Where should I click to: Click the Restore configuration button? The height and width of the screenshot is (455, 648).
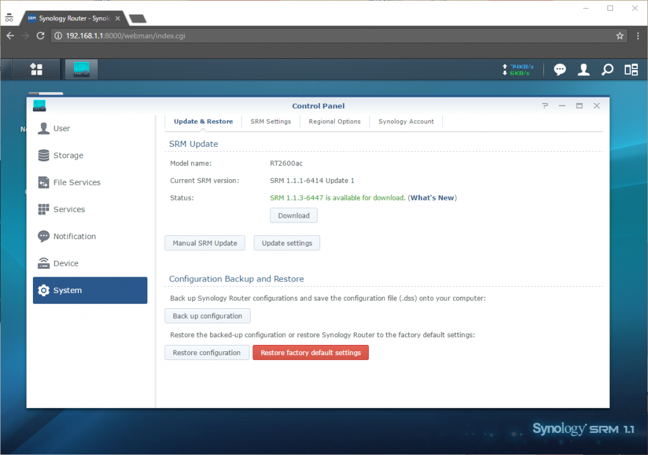tap(207, 352)
